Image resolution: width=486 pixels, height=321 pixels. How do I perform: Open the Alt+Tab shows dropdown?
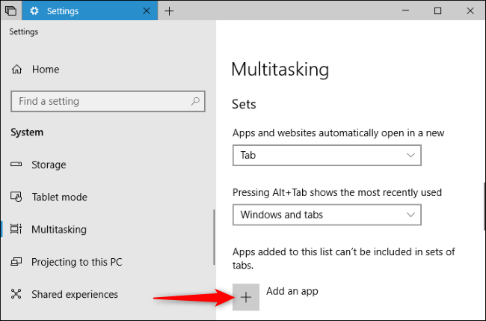click(327, 215)
